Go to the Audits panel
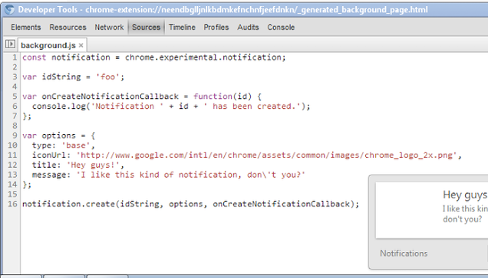488x278 pixels. pyautogui.click(x=248, y=28)
